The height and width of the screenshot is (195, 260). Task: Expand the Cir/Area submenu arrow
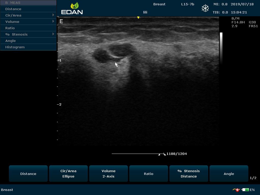(x=53, y=15)
